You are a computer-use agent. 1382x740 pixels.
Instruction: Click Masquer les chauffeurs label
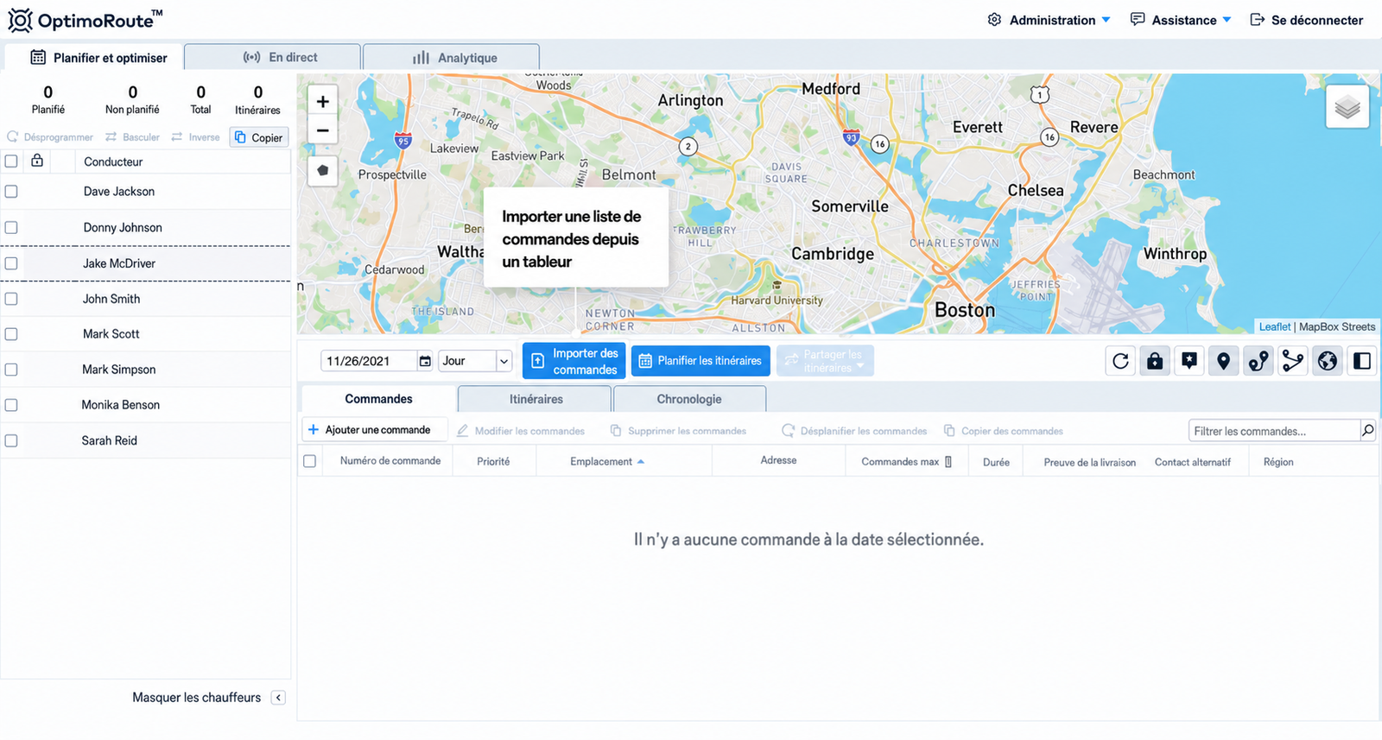point(196,698)
